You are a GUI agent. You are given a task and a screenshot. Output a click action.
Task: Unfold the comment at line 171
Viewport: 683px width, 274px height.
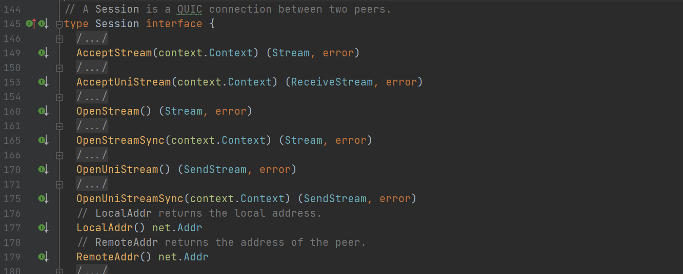coord(59,185)
